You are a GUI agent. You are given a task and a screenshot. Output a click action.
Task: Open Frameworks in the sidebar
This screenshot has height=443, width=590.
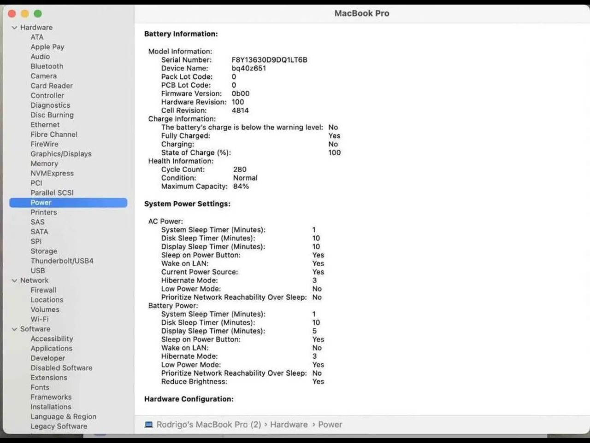click(51, 397)
